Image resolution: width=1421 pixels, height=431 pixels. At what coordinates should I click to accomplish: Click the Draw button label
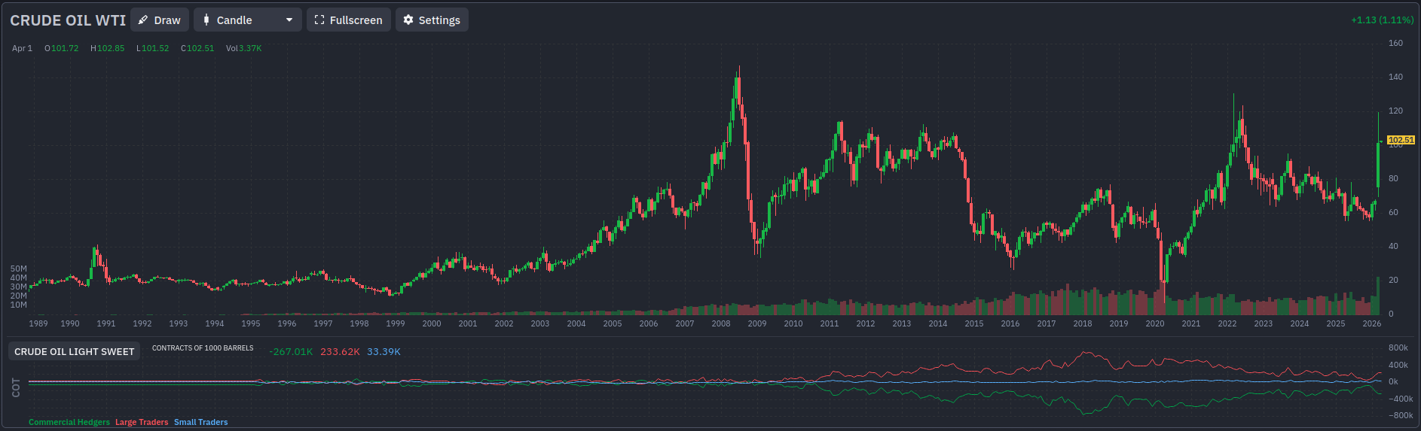(167, 20)
